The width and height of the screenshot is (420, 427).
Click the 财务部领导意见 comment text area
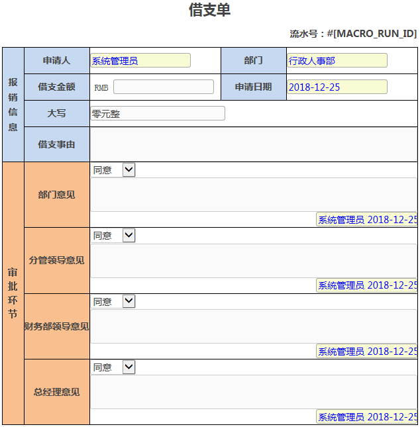point(254,326)
